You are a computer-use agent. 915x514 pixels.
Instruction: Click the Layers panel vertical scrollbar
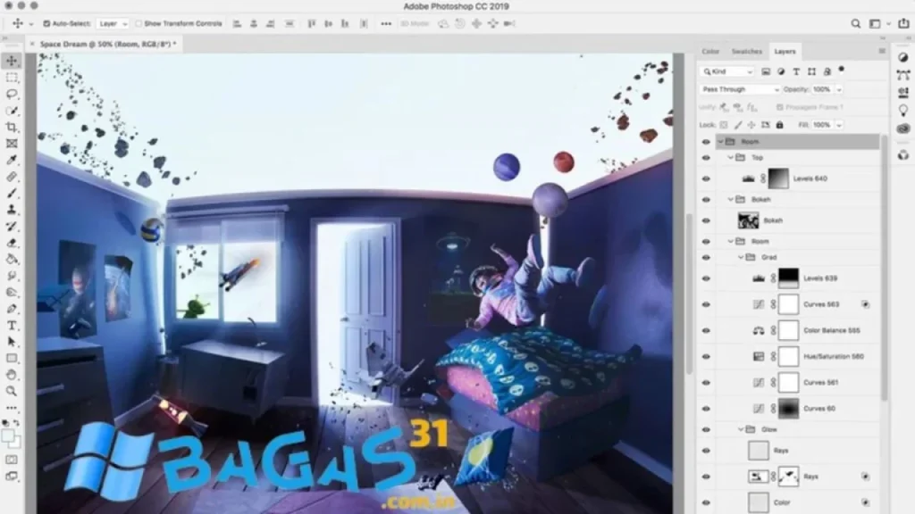pyautogui.click(x=884, y=268)
